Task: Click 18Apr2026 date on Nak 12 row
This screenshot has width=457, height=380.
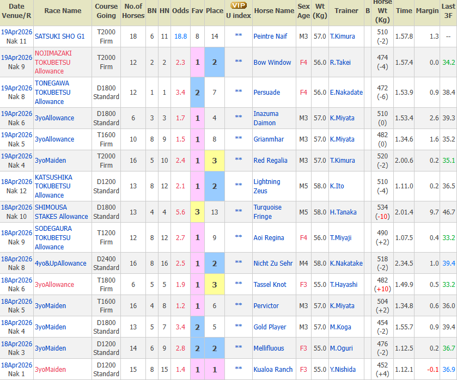Action: [16, 182]
